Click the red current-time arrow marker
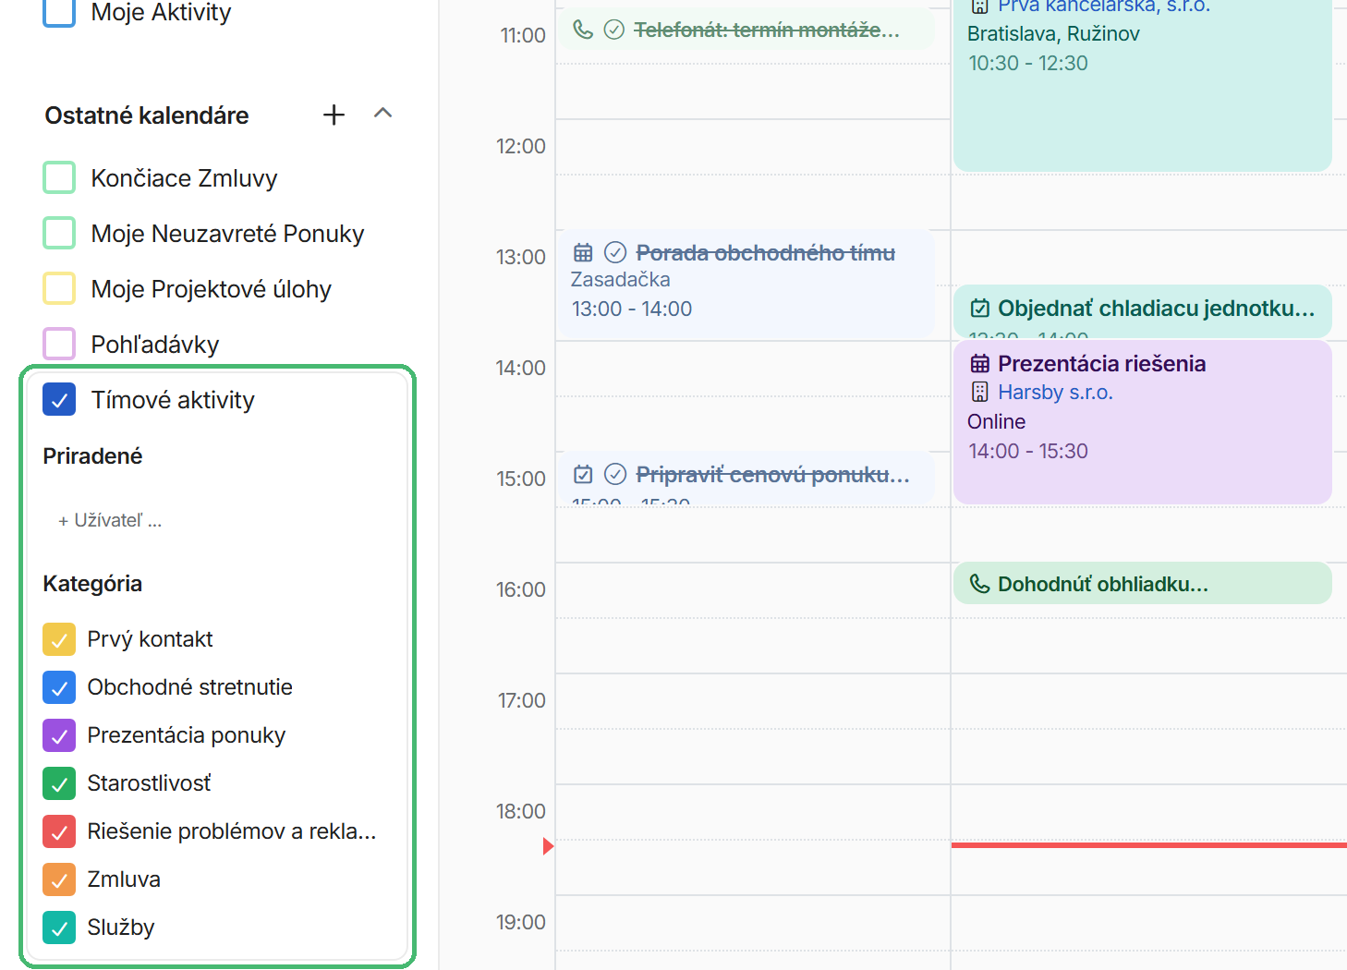 548,845
